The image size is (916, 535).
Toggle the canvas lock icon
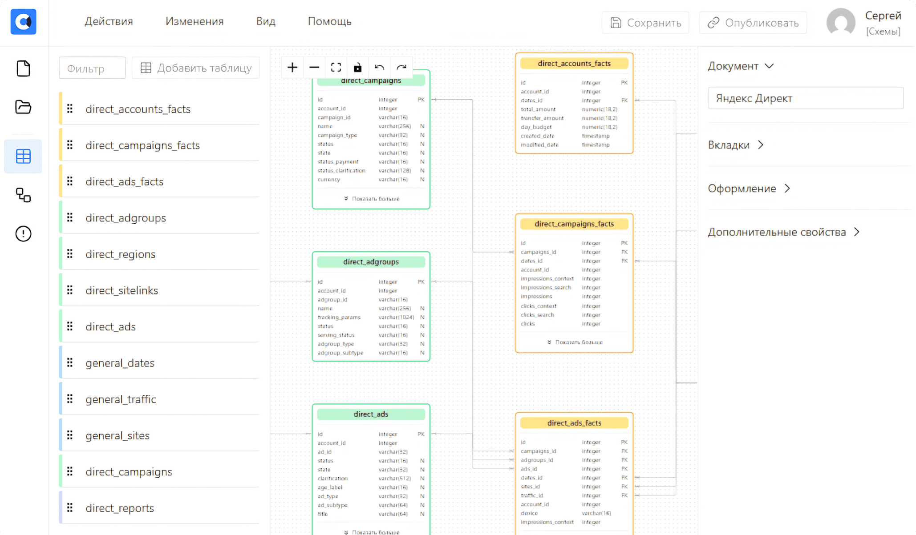tap(358, 68)
